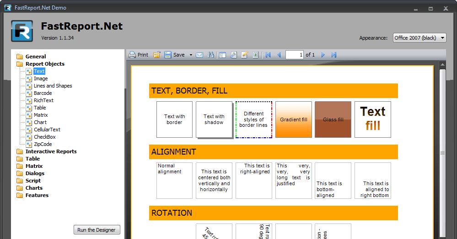Click the Chart item's report icon

[x=29, y=122]
